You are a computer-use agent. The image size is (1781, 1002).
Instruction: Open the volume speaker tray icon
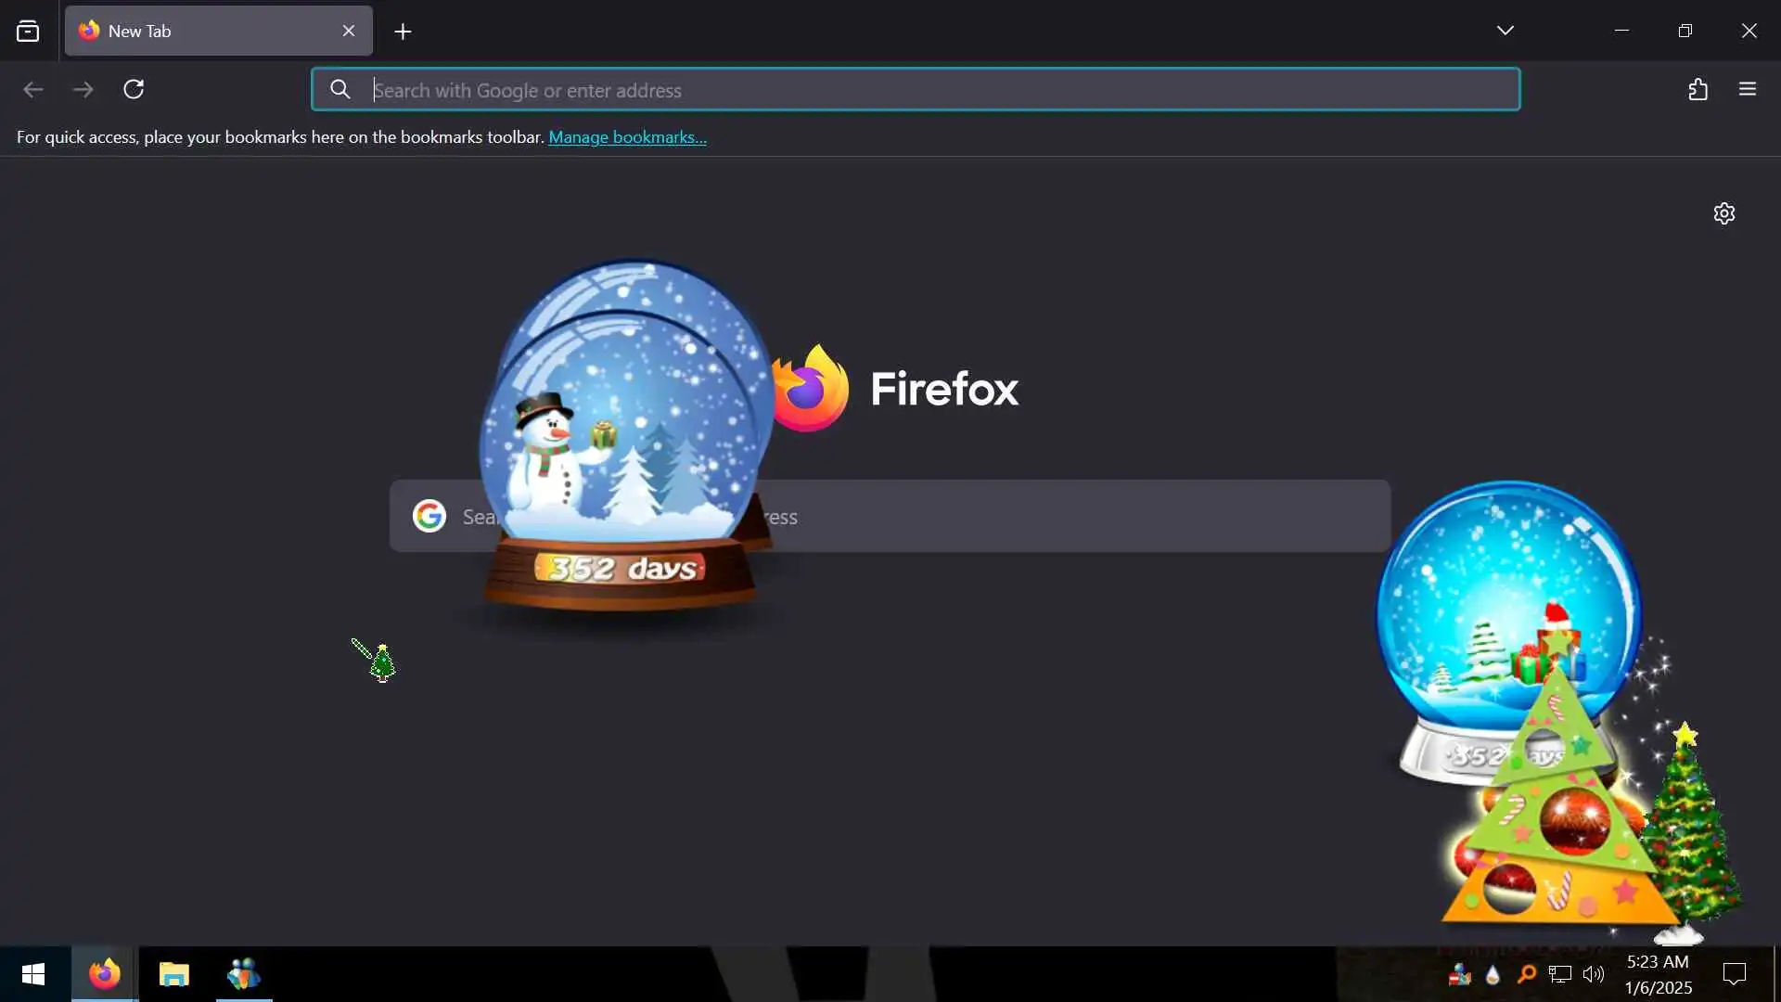tap(1593, 974)
